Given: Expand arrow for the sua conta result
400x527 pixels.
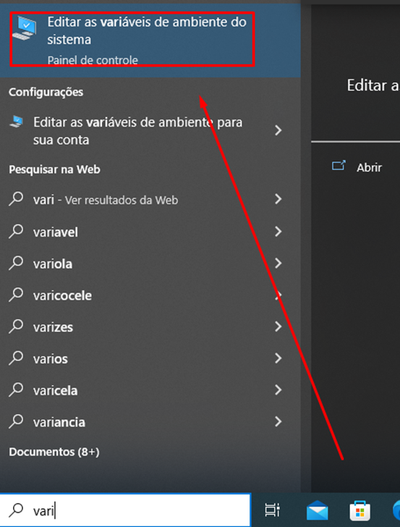Looking at the screenshot, I should (278, 130).
